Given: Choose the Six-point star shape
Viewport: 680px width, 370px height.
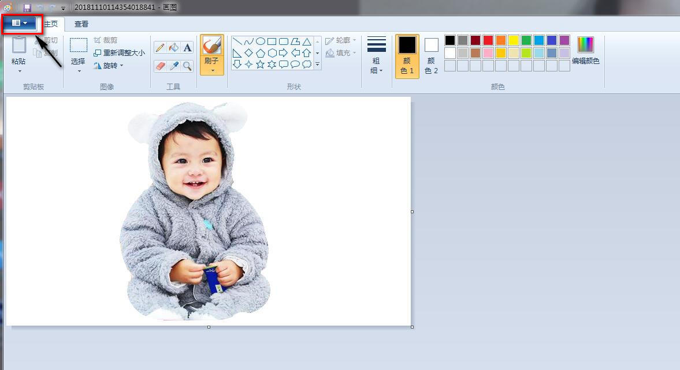Looking at the screenshot, I should click(x=272, y=65).
